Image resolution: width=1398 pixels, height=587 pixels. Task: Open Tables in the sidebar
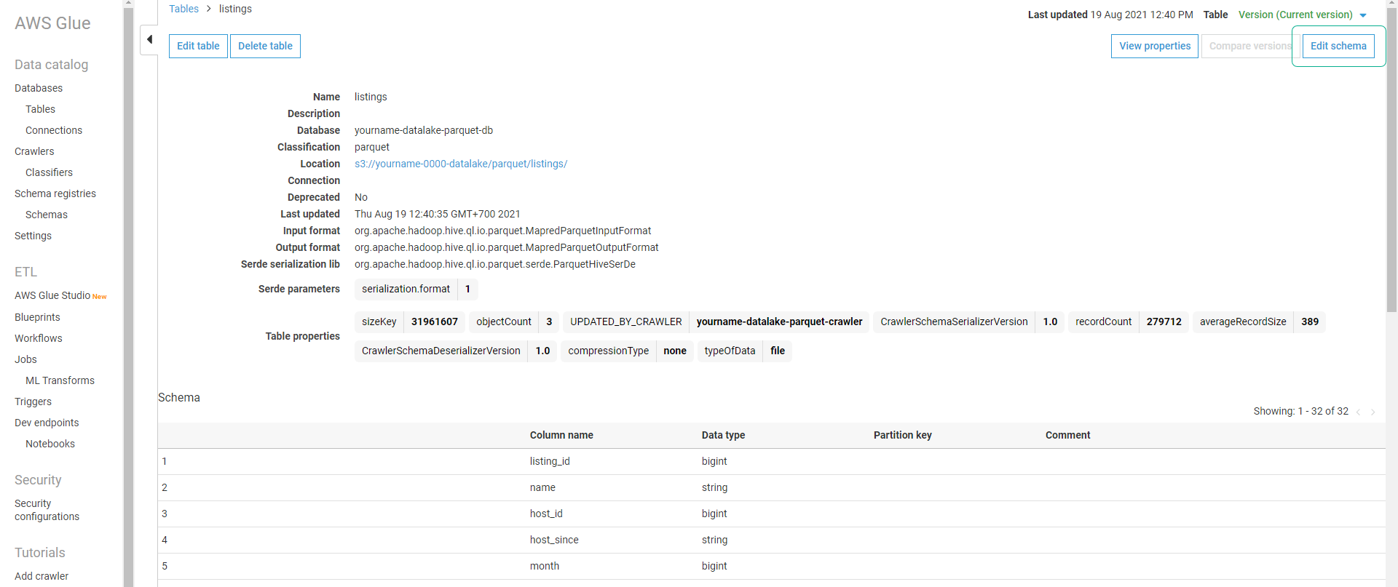click(40, 109)
